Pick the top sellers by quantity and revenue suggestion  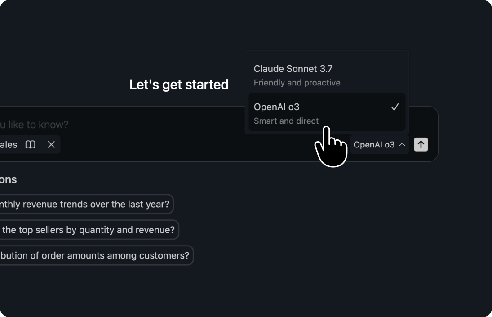pyautogui.click(x=88, y=230)
